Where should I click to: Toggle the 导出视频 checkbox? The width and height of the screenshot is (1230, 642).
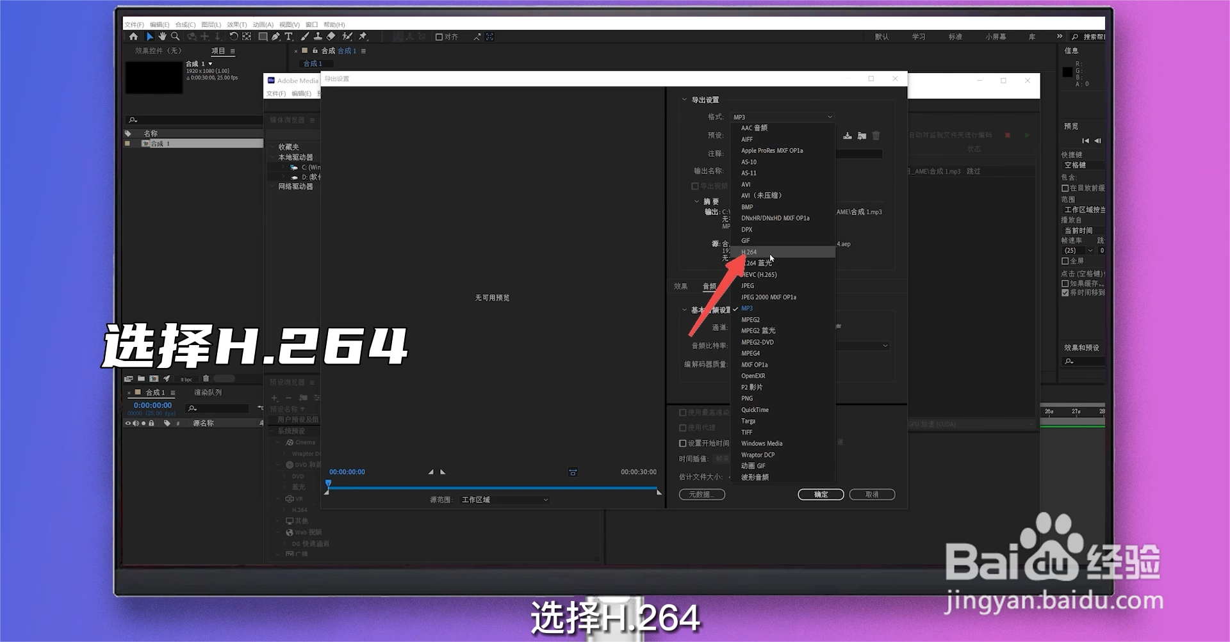pyautogui.click(x=695, y=186)
